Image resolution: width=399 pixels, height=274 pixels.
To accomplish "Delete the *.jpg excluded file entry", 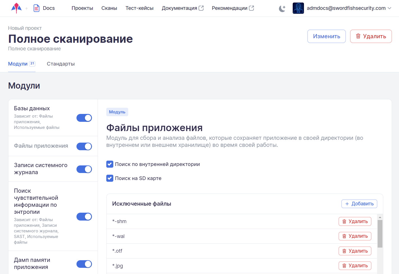I will [x=355, y=266].
